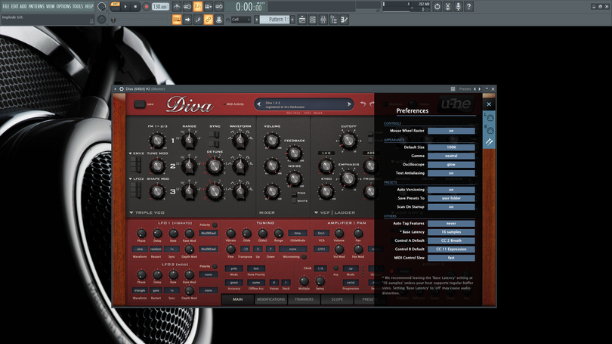
Task: Click the stop button in the transport
Action: click(135, 7)
